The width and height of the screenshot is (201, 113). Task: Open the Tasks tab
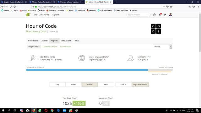pyautogui.click(x=77, y=40)
